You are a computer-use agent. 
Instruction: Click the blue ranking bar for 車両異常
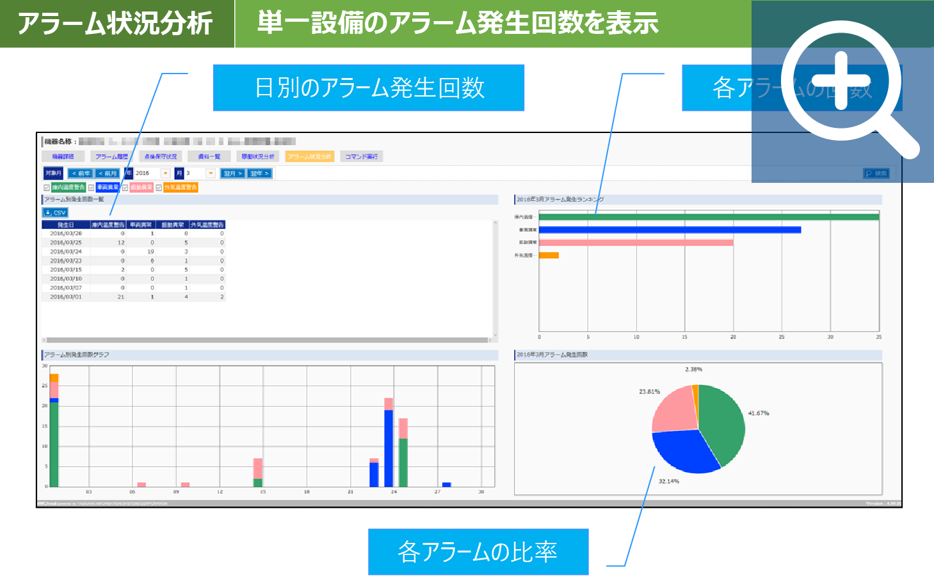[x=670, y=230]
